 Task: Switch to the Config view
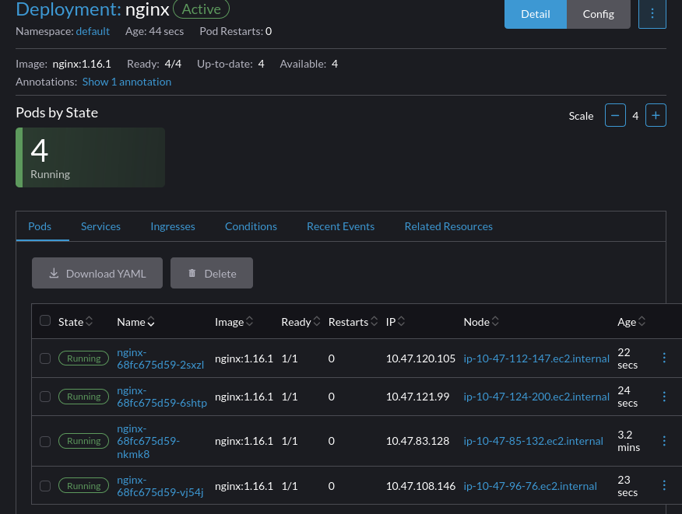(x=598, y=14)
